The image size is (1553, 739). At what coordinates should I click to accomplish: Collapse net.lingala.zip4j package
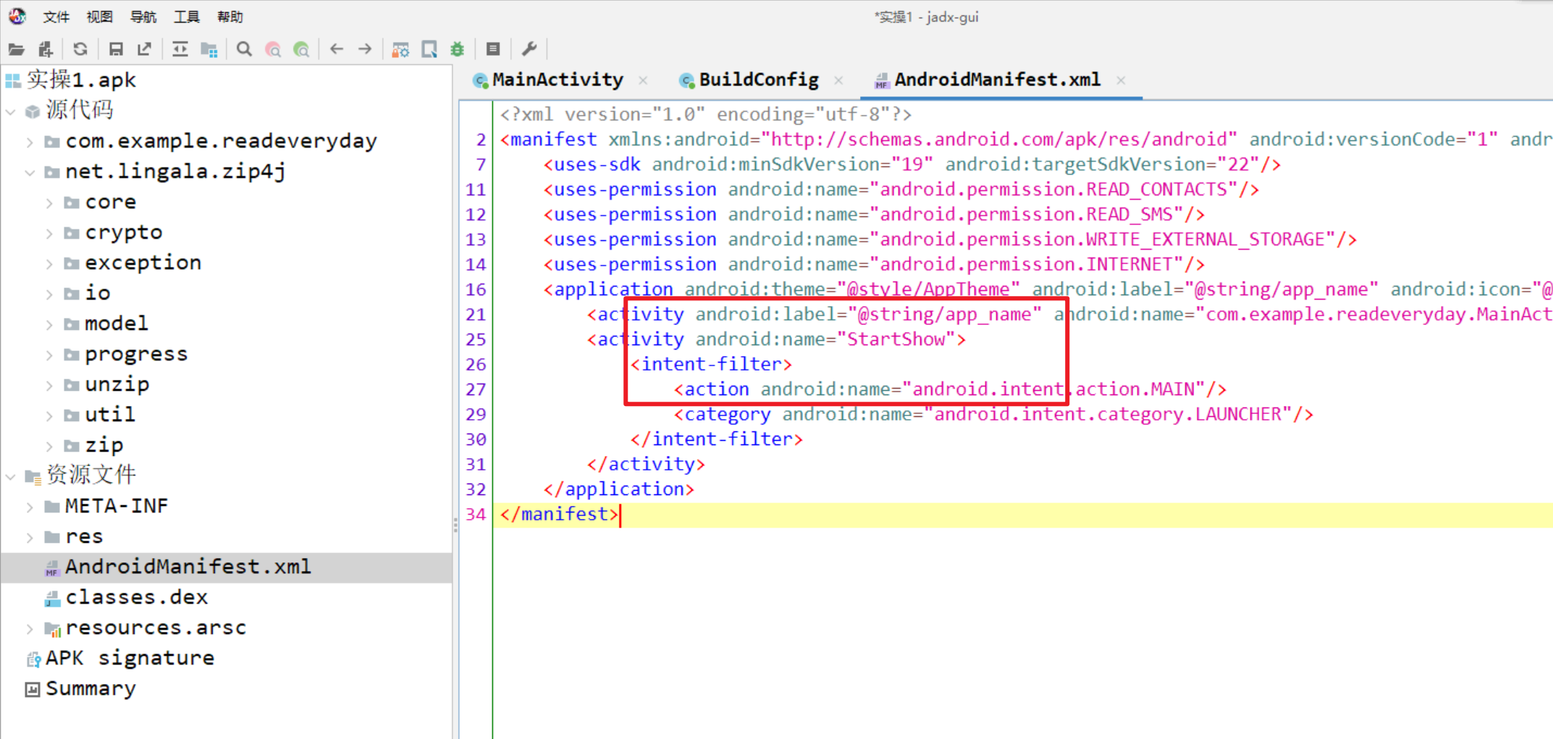30,172
